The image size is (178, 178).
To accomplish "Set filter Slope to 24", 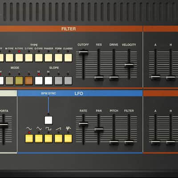I will pyautogui.click(x=49, y=81).
